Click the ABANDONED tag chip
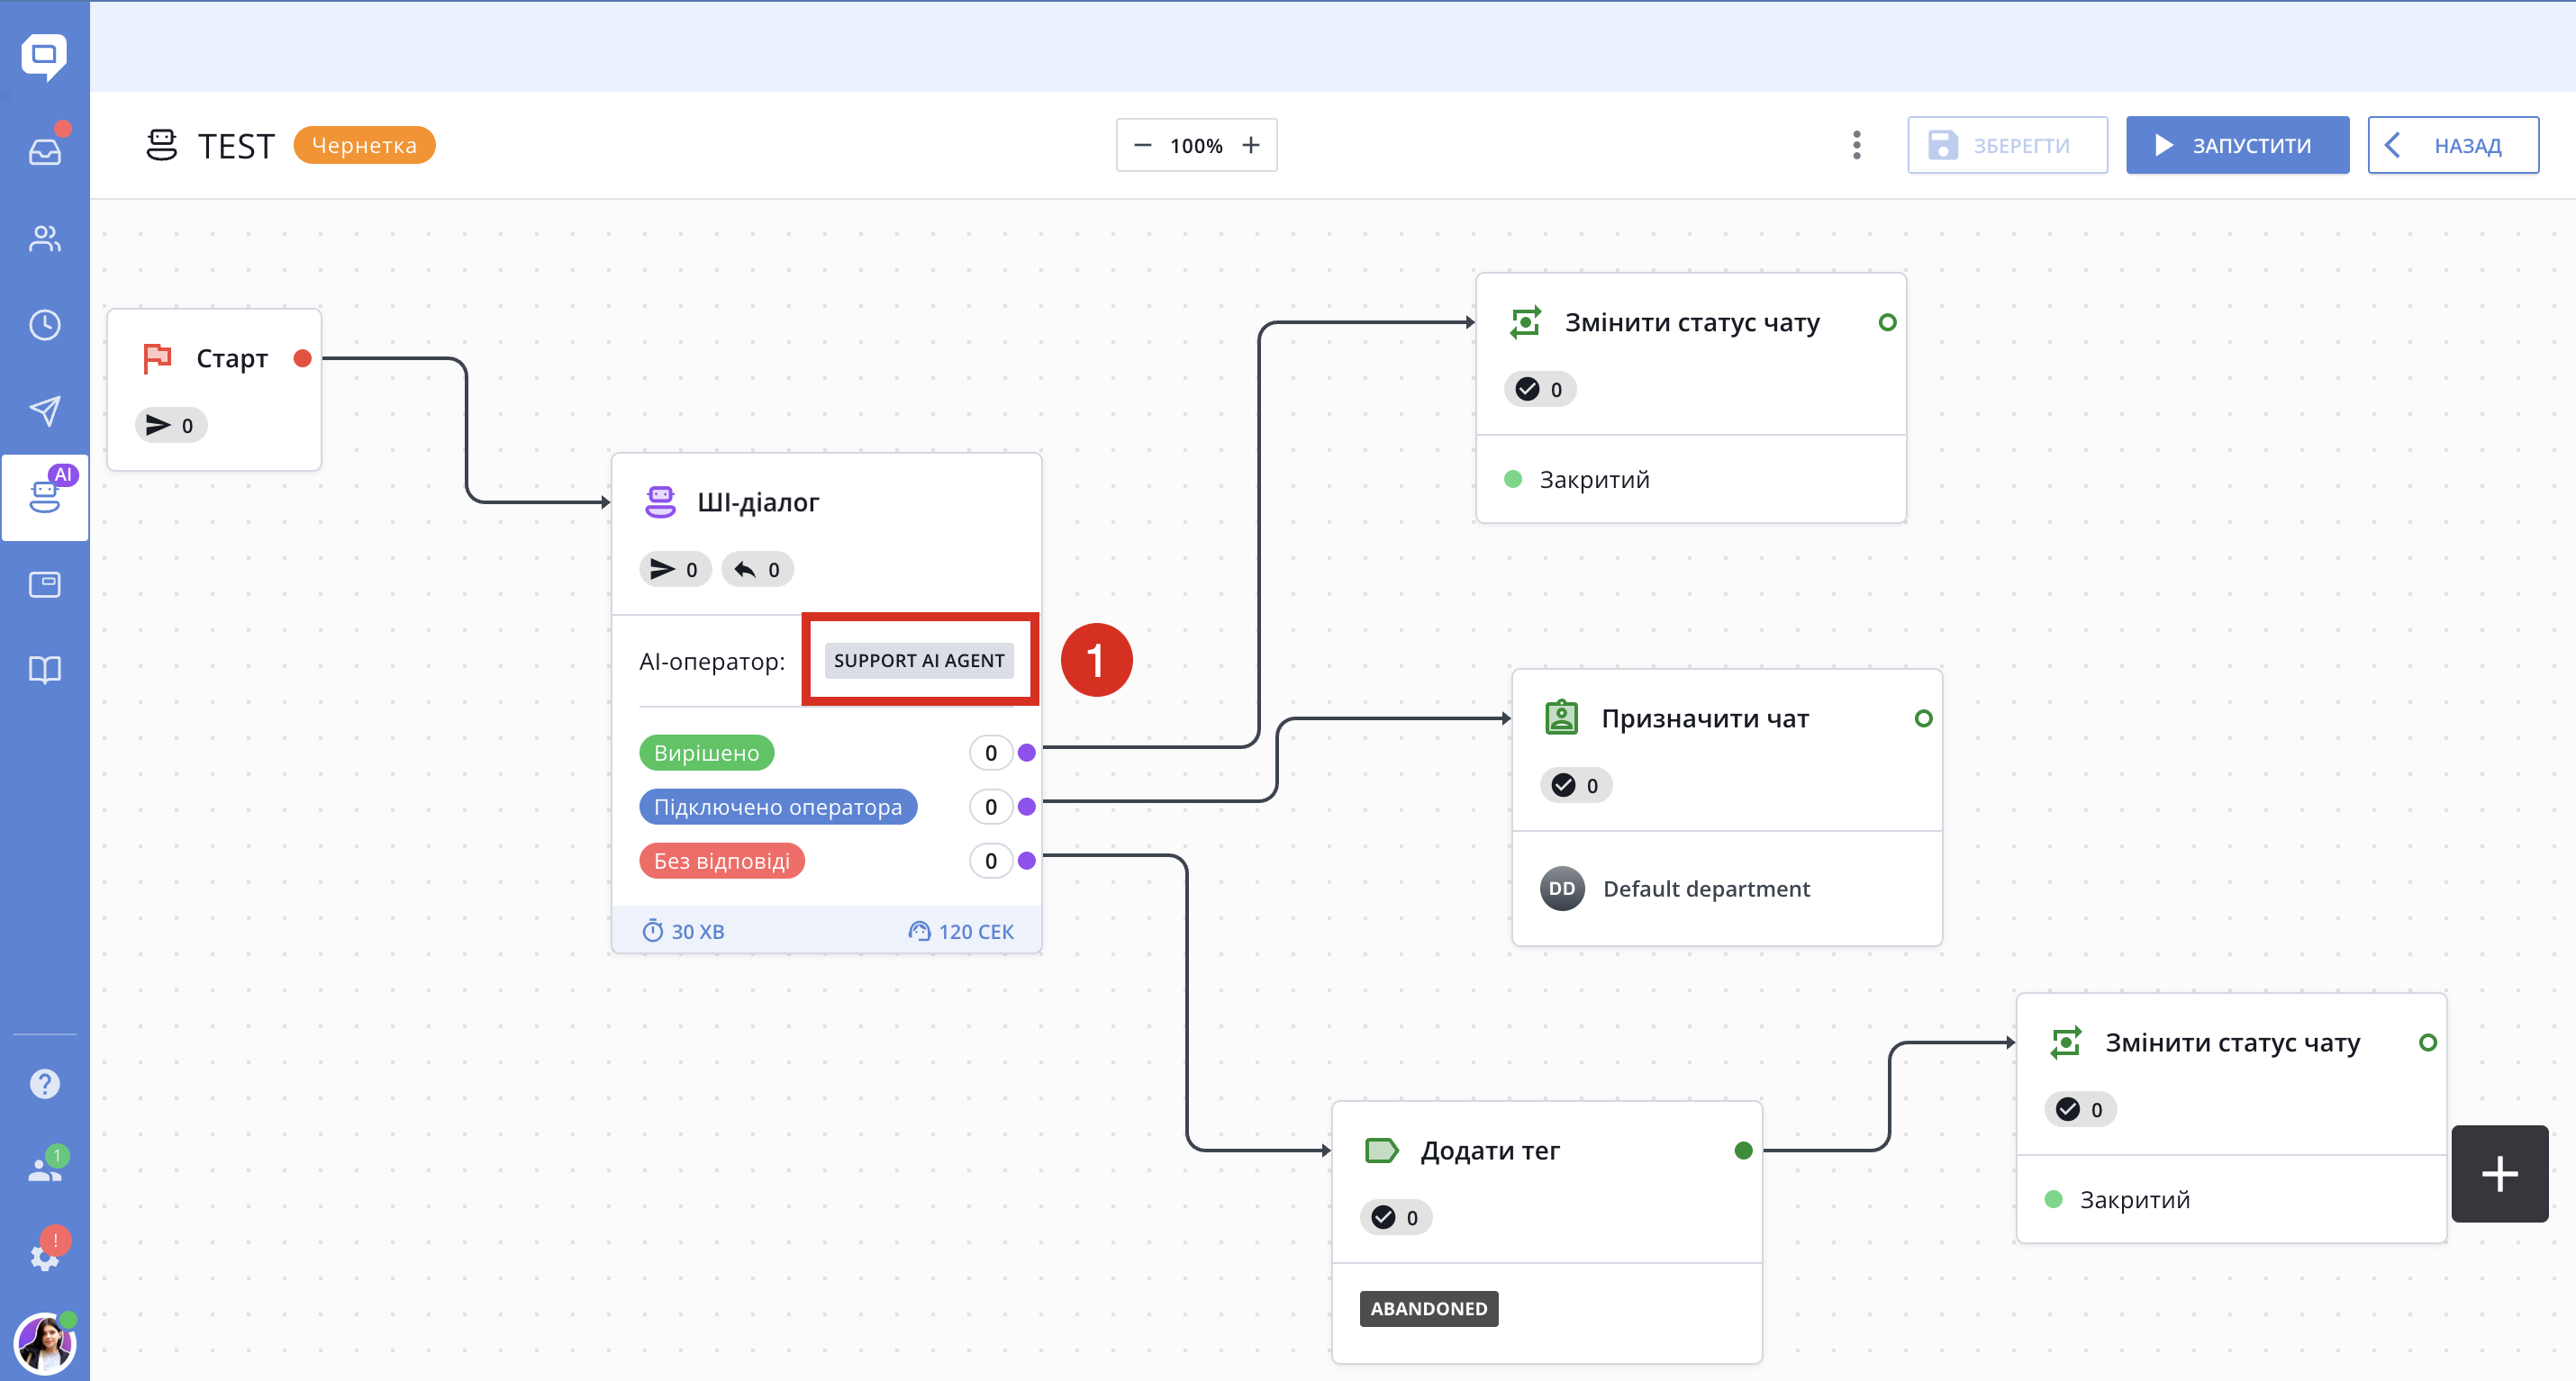This screenshot has width=2576, height=1381. pos(1429,1308)
